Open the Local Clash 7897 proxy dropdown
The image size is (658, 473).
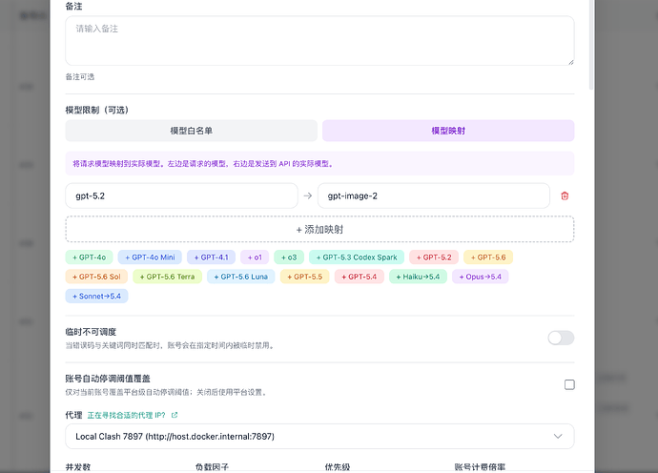pyautogui.click(x=319, y=437)
